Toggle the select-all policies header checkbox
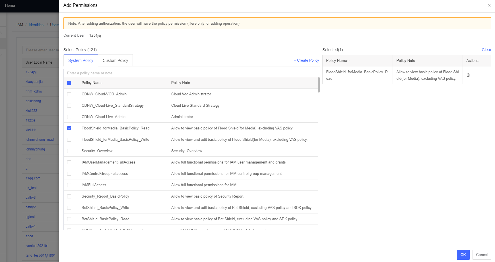The height and width of the screenshot is (262, 495). (x=69, y=83)
